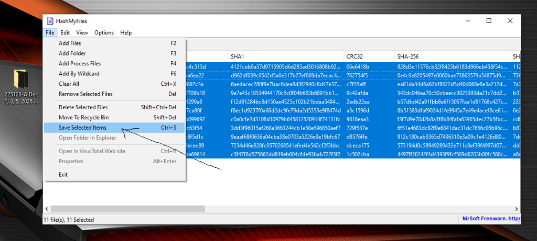Click CRC32 value 762754f5
Viewport: 537px width, 241px height.
(358, 75)
